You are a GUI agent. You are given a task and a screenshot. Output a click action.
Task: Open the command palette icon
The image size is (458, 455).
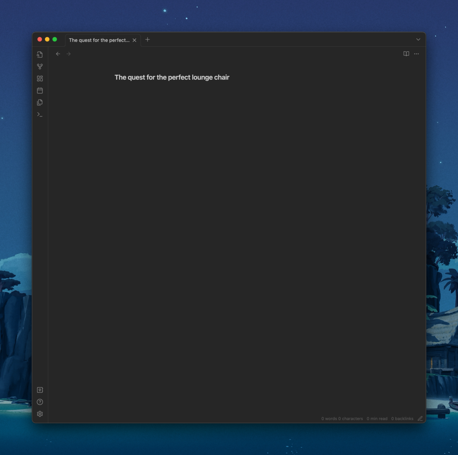pos(40,114)
